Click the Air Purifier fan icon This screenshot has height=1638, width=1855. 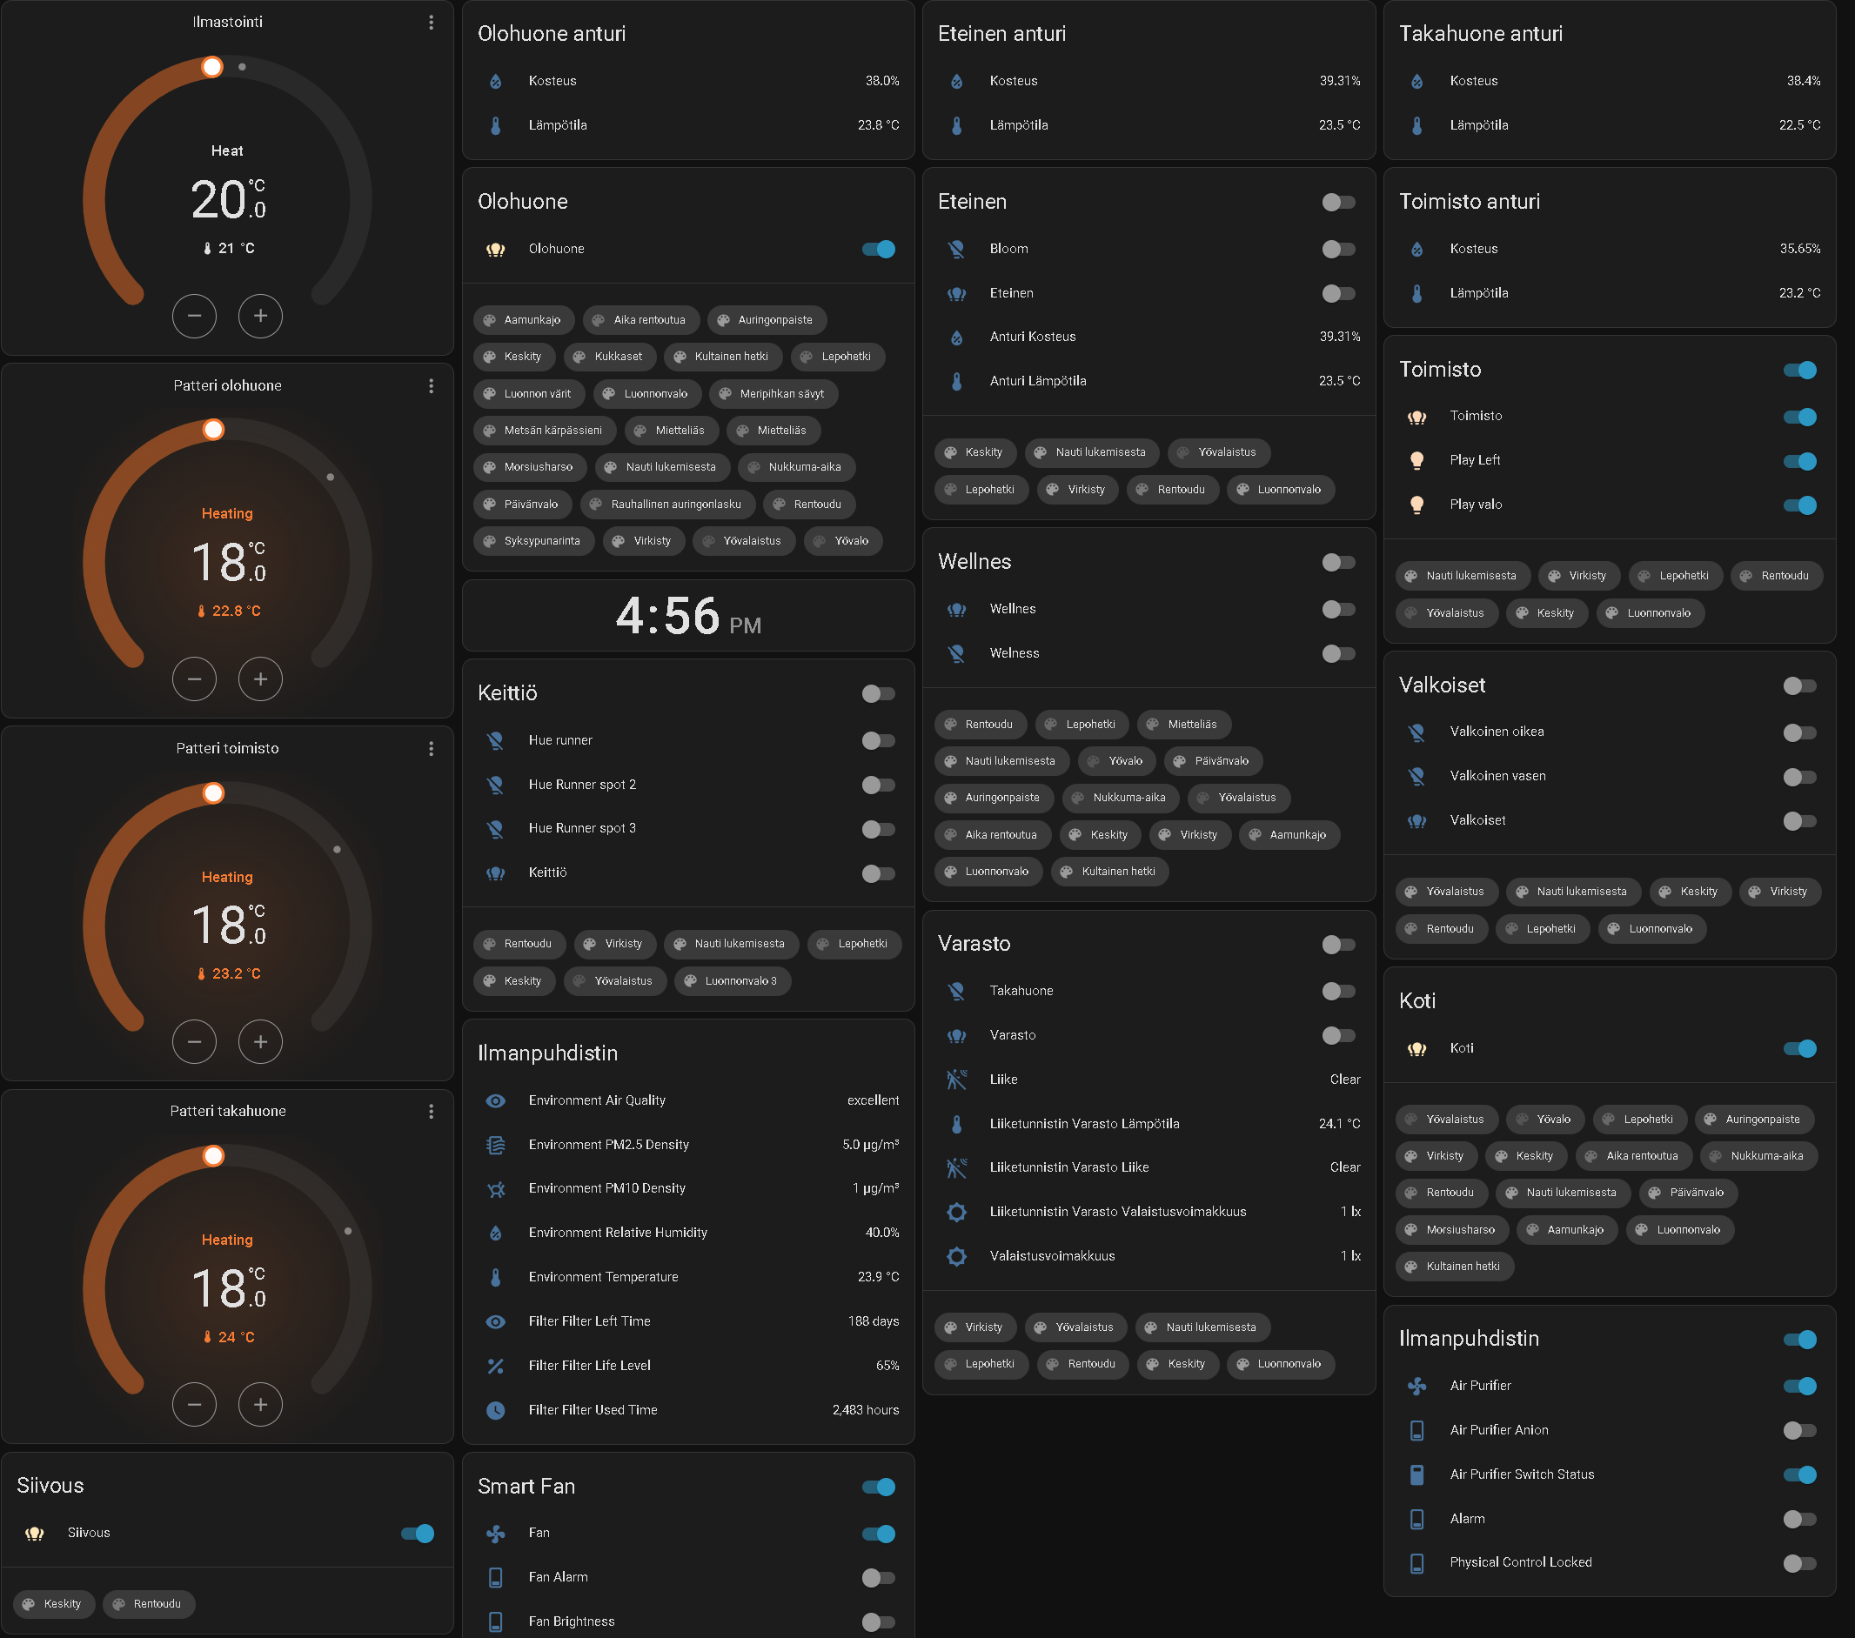[1416, 1386]
